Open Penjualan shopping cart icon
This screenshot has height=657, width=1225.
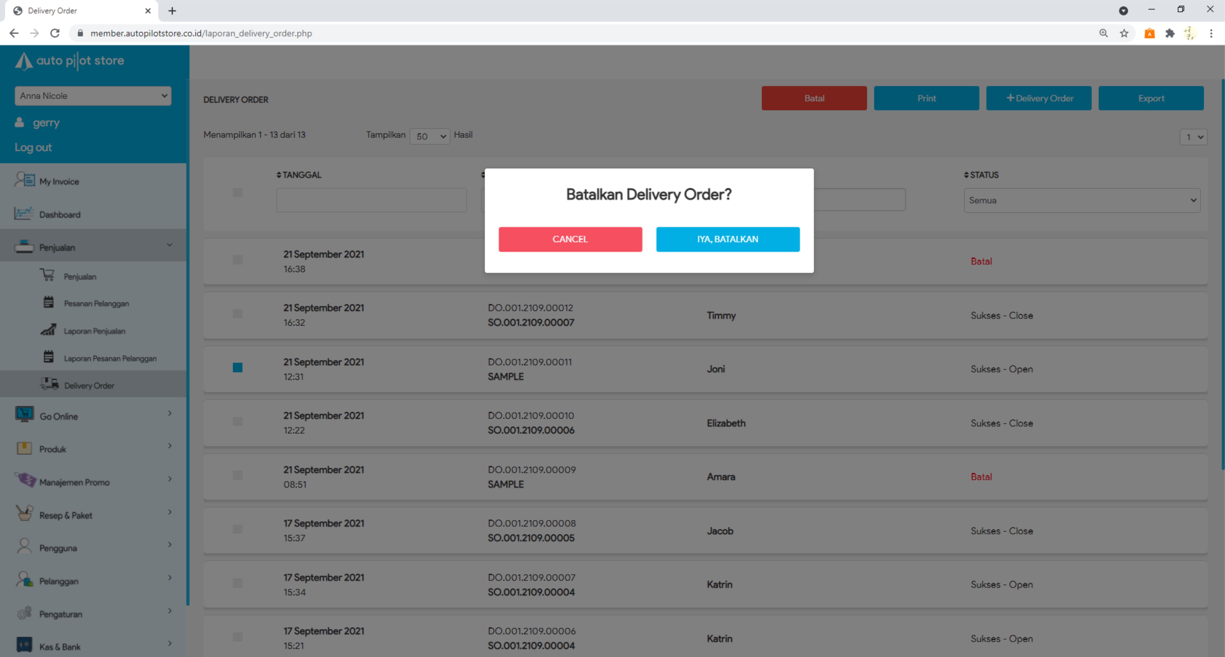[x=47, y=275]
